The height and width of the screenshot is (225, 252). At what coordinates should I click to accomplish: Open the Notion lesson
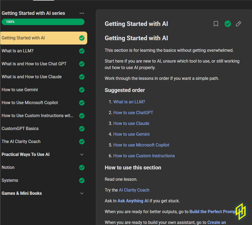8,167
